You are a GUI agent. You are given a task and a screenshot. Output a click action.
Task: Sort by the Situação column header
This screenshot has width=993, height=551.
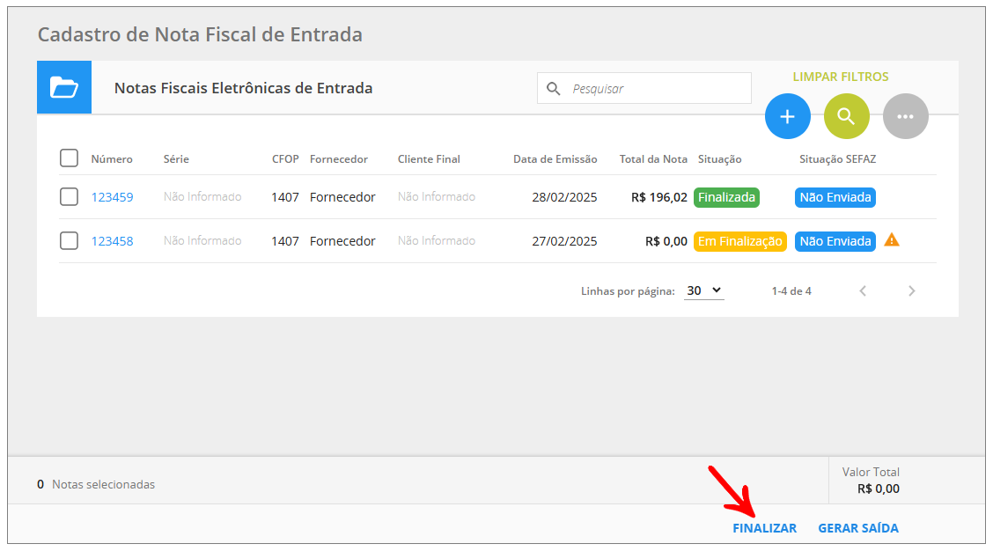coord(719,159)
